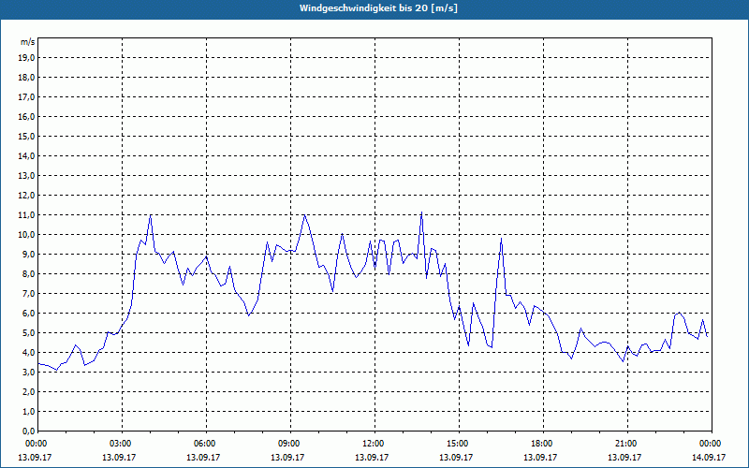Click the 00:00 time label above 13.09.17
The height and width of the screenshot is (468, 749).
tap(35, 444)
